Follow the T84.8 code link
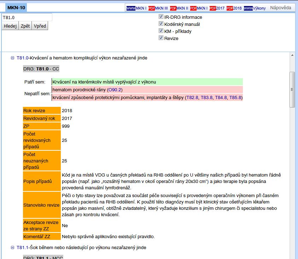The image size is (298, 259). pos(221,98)
